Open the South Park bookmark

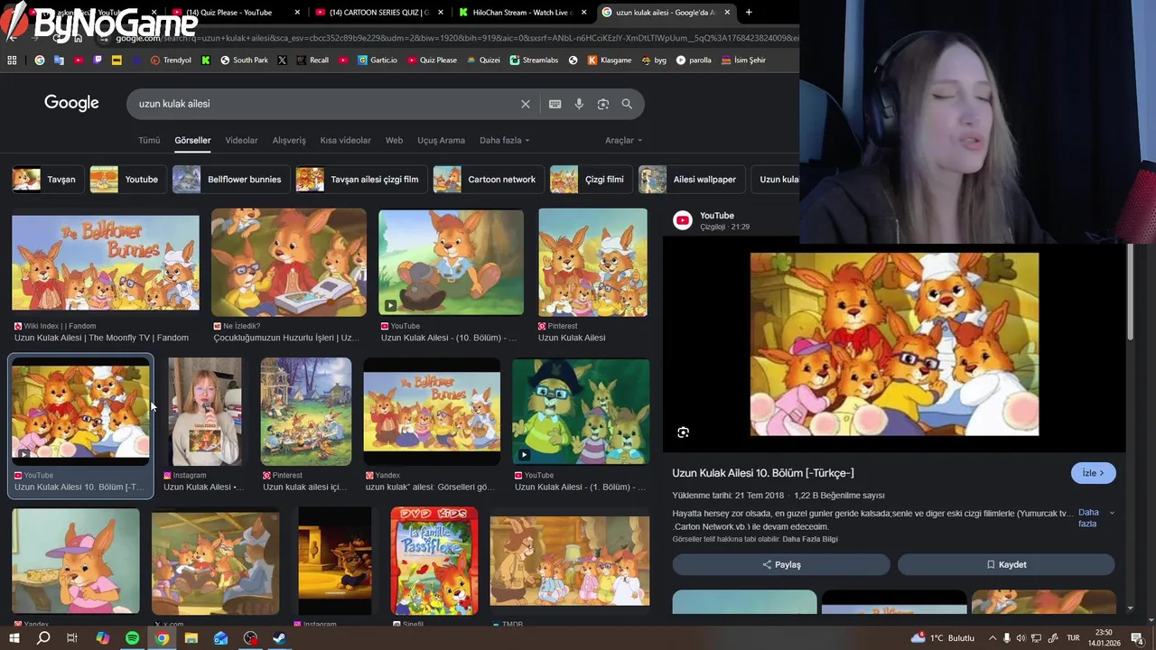point(244,60)
